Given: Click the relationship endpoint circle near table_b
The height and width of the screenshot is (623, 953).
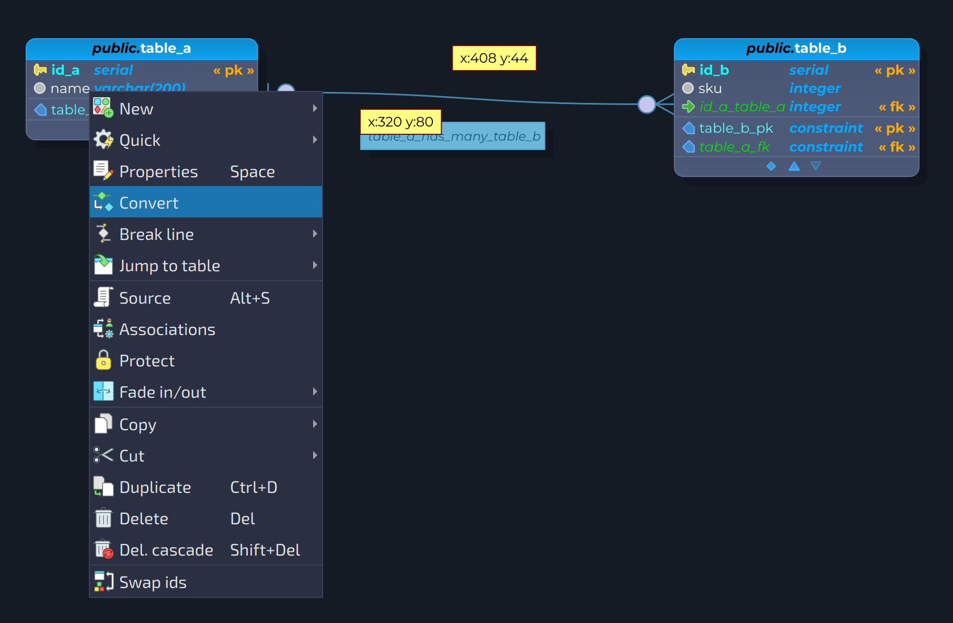Looking at the screenshot, I should pyautogui.click(x=647, y=105).
